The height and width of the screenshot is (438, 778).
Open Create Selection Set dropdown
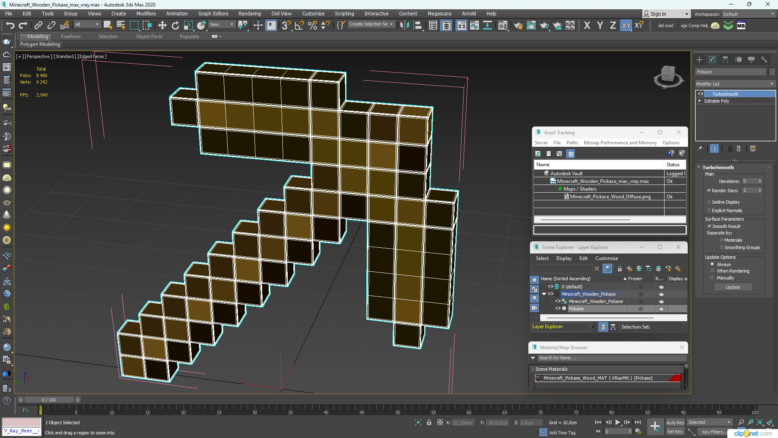(x=371, y=24)
